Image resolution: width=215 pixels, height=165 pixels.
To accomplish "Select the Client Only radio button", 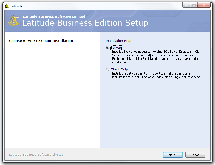I will pyautogui.click(x=107, y=70).
